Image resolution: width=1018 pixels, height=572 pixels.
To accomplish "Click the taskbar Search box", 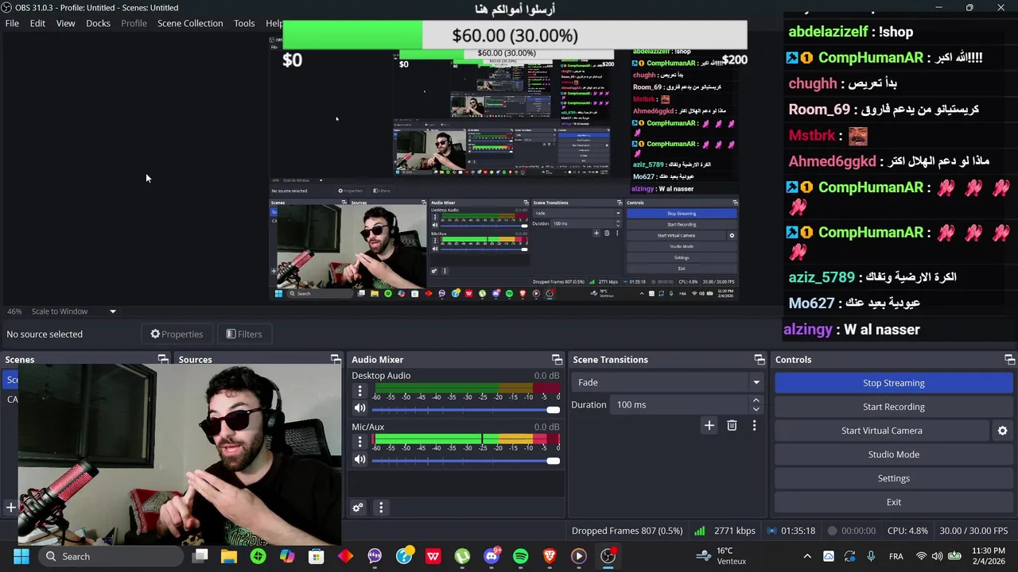I will [111, 556].
